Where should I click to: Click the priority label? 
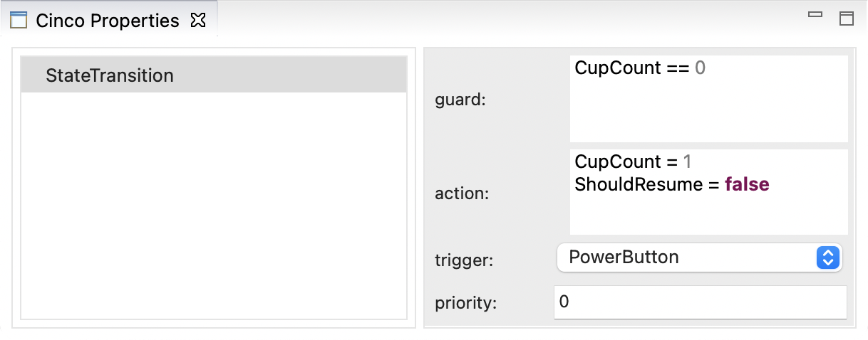coord(465,303)
